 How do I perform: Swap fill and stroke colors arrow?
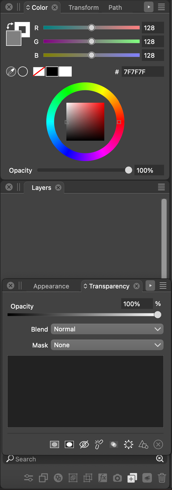[x=10, y=26]
